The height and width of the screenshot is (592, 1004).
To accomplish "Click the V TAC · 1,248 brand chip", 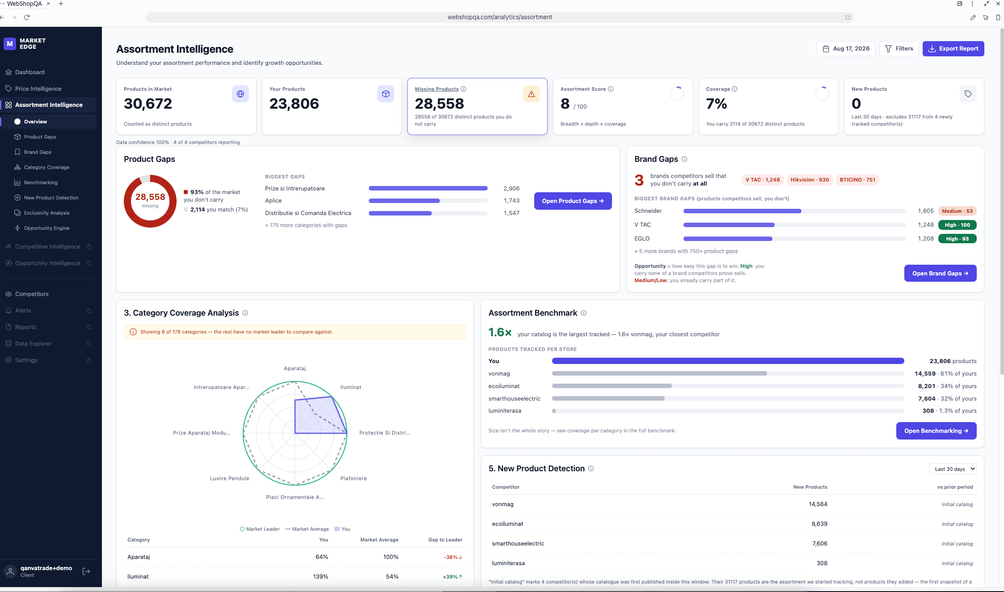I will 762,180.
